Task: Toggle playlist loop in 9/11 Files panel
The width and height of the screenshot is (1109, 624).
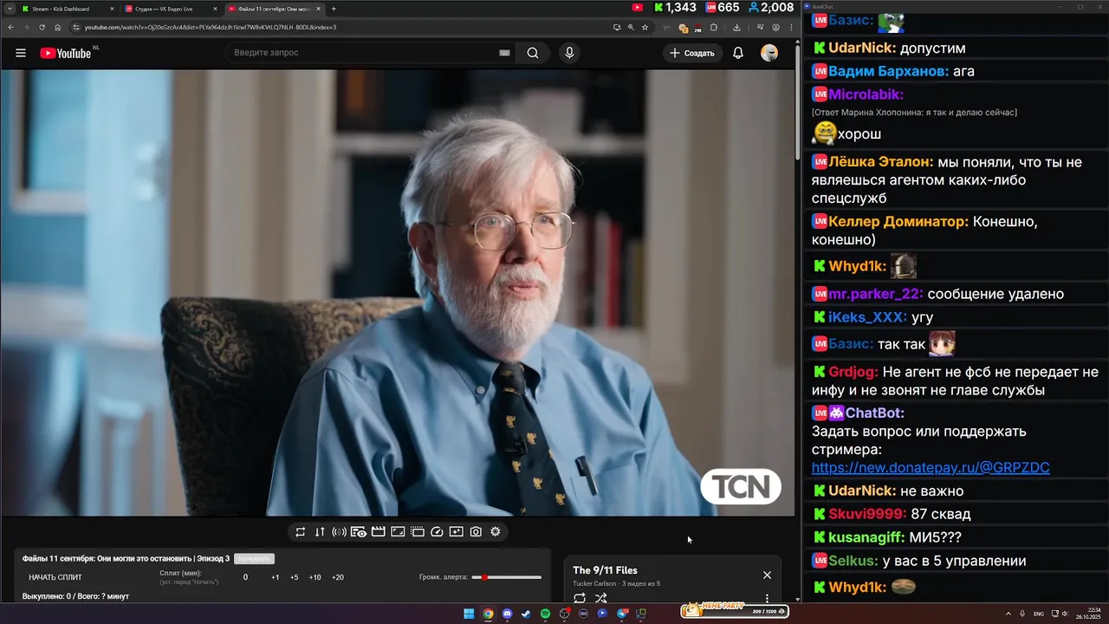Action: point(580,598)
